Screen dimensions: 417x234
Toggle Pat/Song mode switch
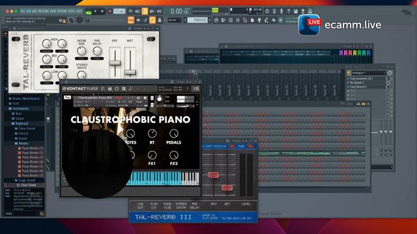tap(88, 12)
